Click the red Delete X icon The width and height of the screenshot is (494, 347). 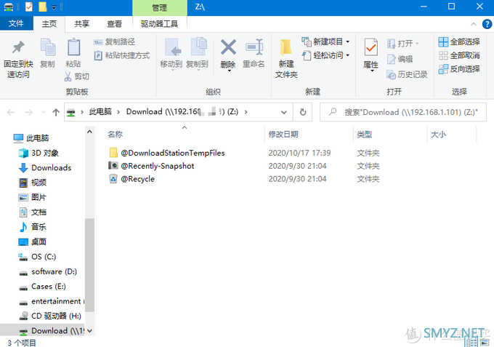(x=228, y=47)
